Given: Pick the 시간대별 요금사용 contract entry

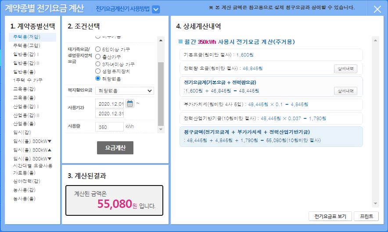Looking at the screenshot, I should [x=32, y=166].
